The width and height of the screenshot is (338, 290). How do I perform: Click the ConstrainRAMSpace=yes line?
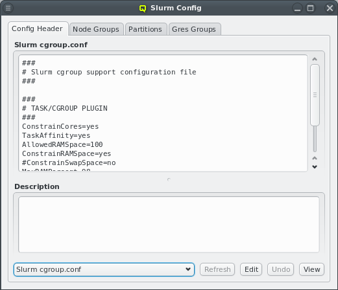[x=67, y=153]
